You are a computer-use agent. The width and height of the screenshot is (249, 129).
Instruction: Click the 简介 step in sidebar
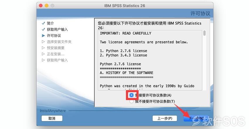[x=50, y=23]
